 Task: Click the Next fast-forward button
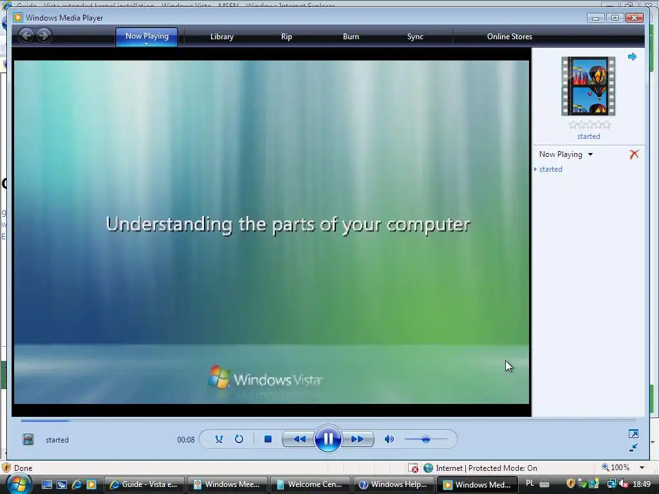(357, 439)
